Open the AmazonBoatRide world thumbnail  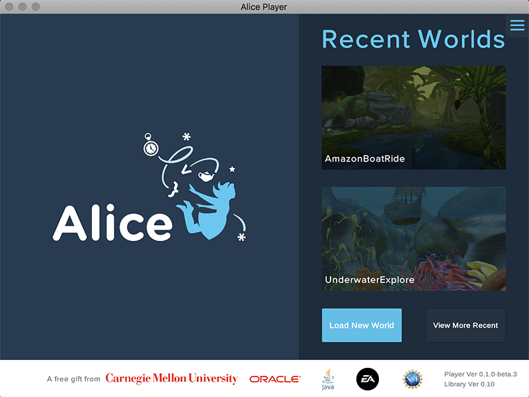coord(414,118)
